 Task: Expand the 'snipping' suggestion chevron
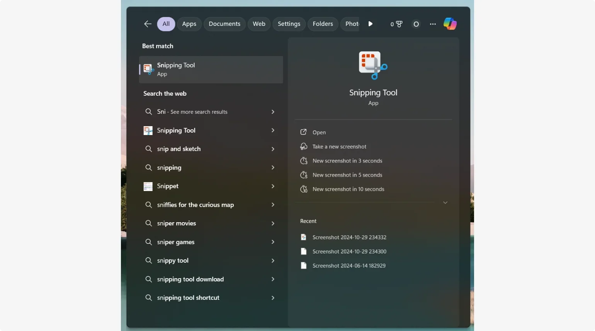(x=273, y=167)
